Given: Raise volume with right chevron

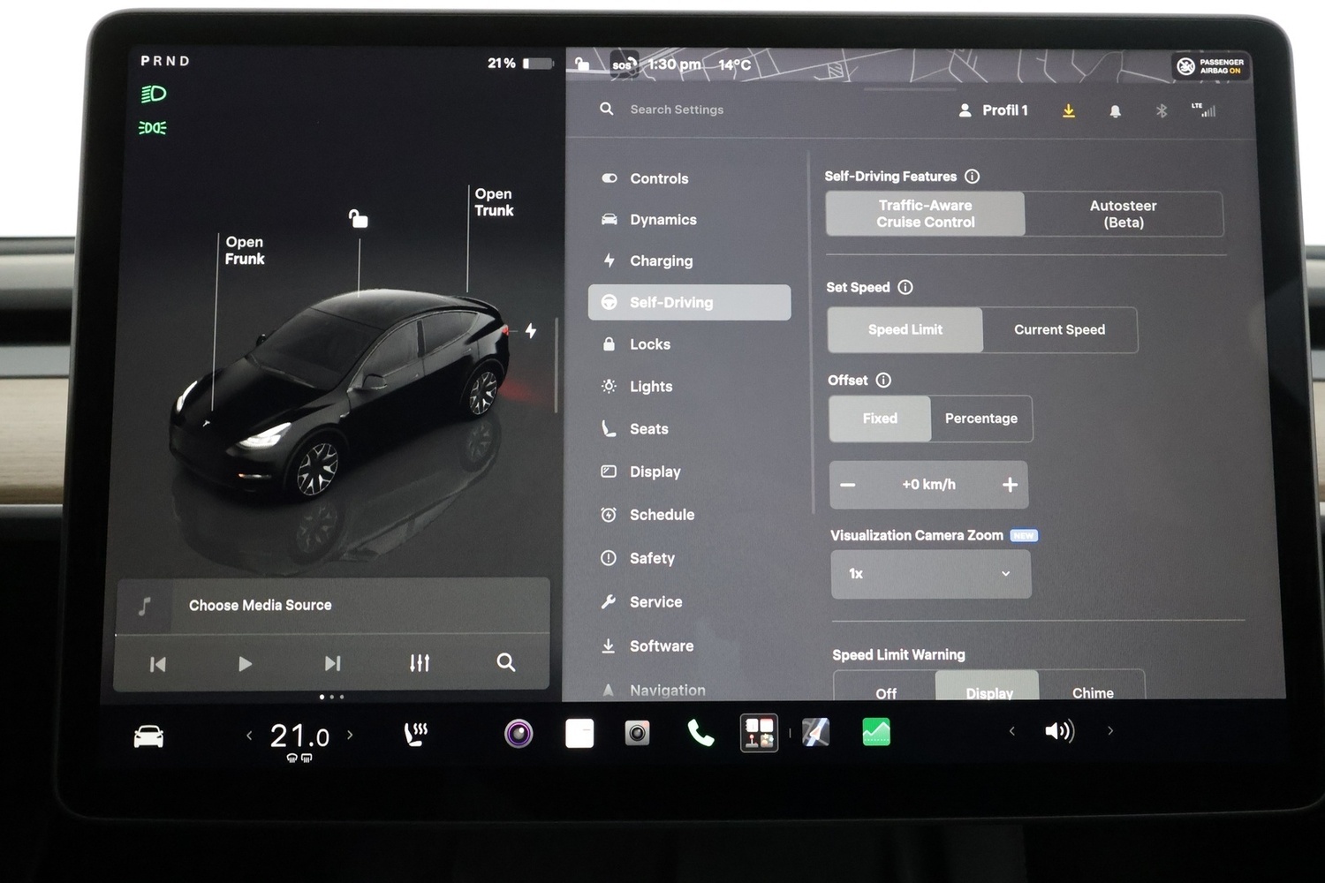Looking at the screenshot, I should [x=1110, y=731].
